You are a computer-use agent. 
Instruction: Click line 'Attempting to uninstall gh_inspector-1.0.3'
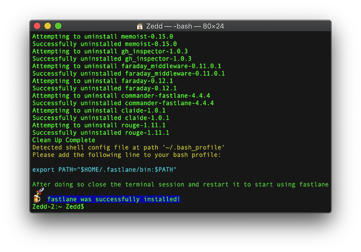(110, 51)
